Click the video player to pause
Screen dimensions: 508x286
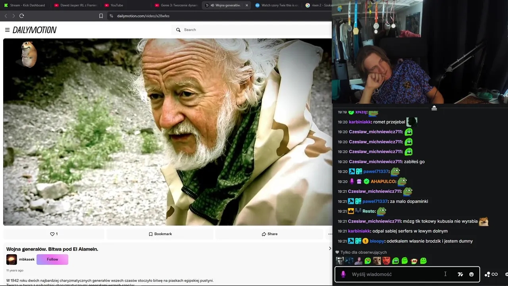pos(167,132)
